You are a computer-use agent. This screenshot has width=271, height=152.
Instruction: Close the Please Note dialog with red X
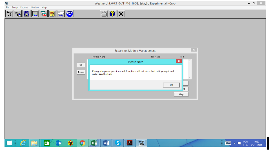coord(179,61)
